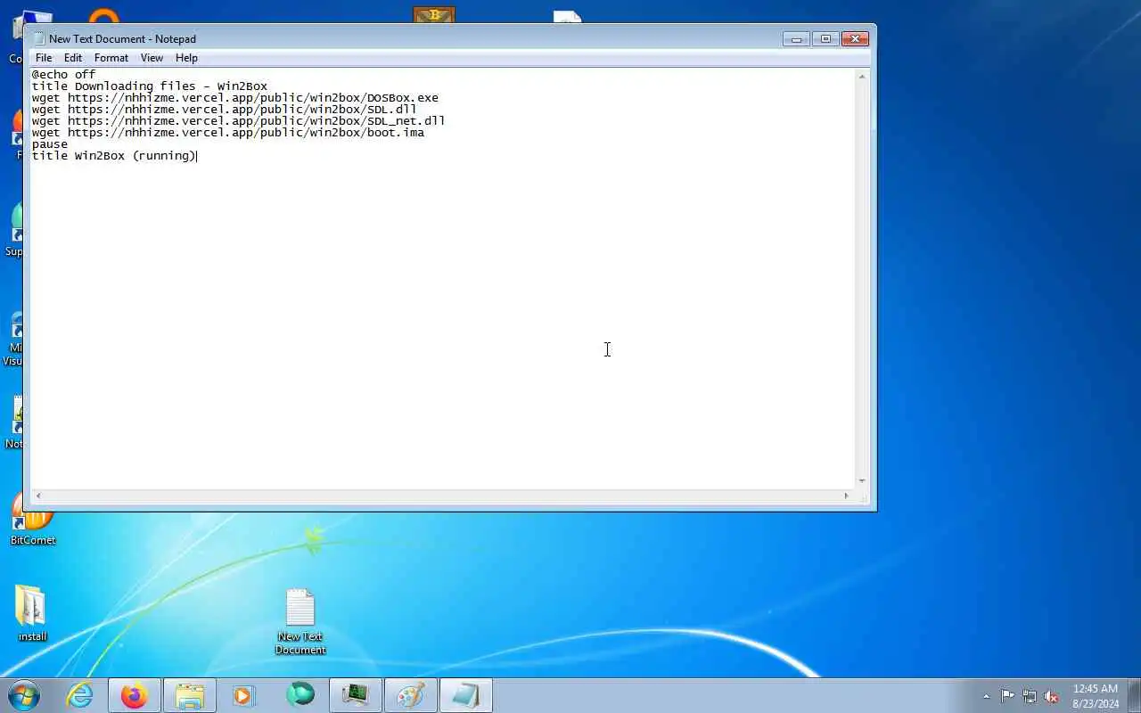This screenshot has height=713, width=1141.
Task: Open the install folder on desktop
Action: point(32,614)
